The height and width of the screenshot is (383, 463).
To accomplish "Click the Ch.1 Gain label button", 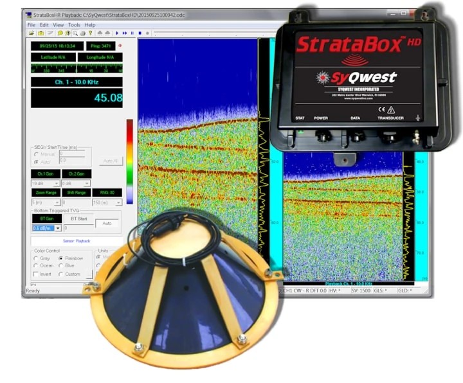I will click(46, 174).
